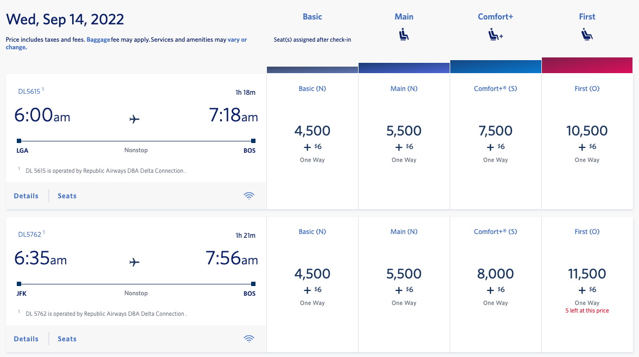
Task: Select the Comfort+ column header text
Action: click(495, 17)
